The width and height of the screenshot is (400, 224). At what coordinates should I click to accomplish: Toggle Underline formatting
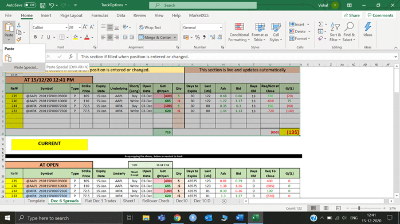pyautogui.click(x=49, y=37)
